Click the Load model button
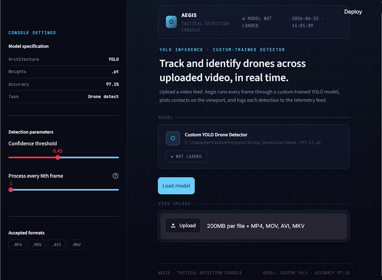 click(176, 186)
